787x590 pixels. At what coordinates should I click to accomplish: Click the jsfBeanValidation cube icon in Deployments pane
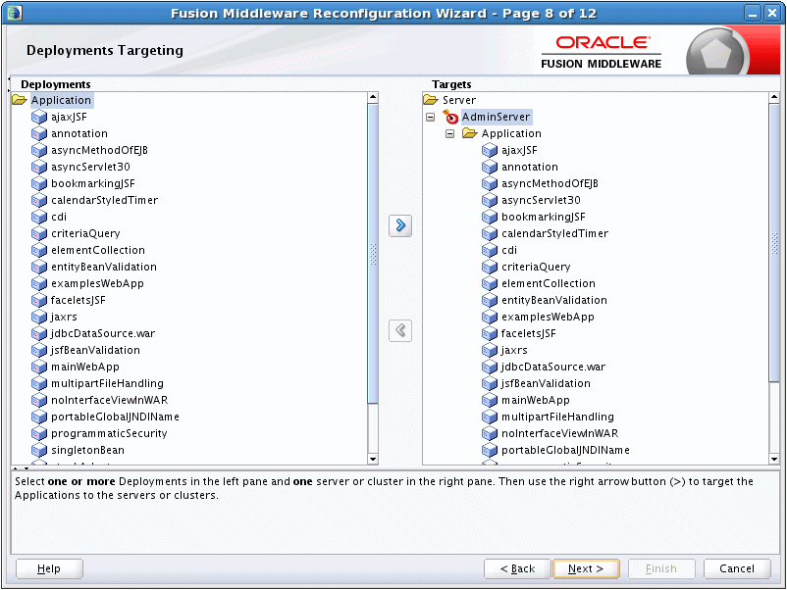[x=39, y=350]
